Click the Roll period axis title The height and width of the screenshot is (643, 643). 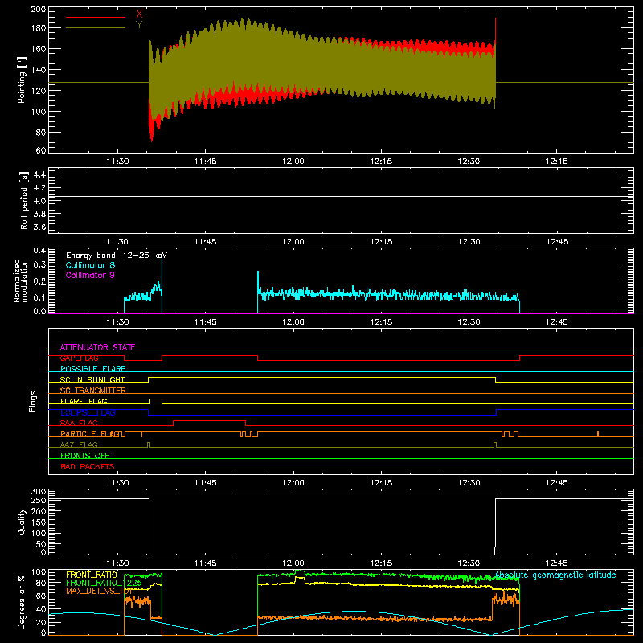coord(24,200)
